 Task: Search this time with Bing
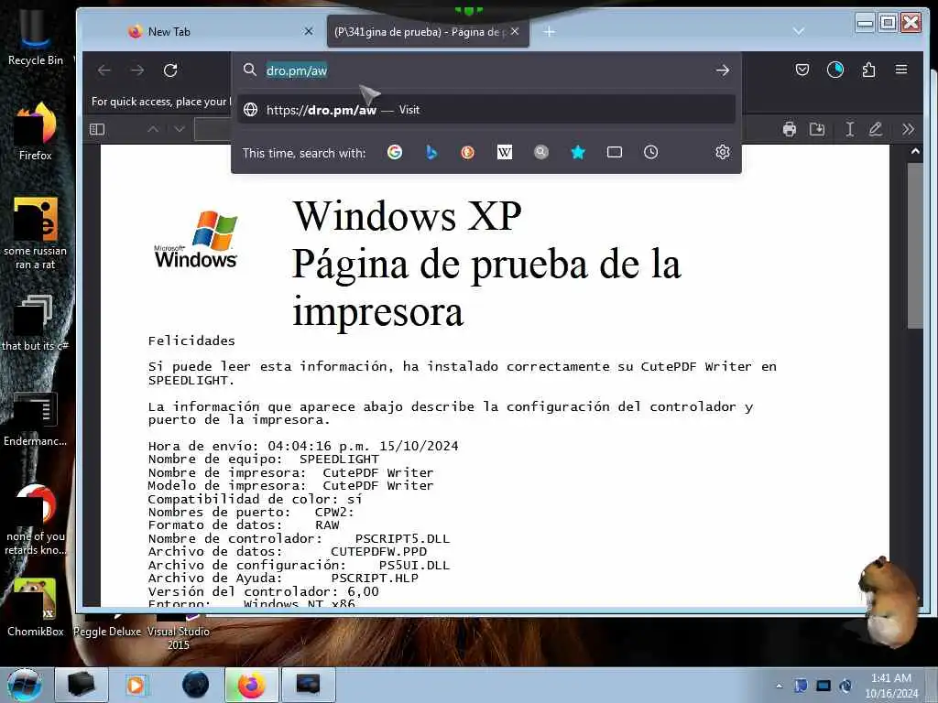pyautogui.click(x=431, y=153)
